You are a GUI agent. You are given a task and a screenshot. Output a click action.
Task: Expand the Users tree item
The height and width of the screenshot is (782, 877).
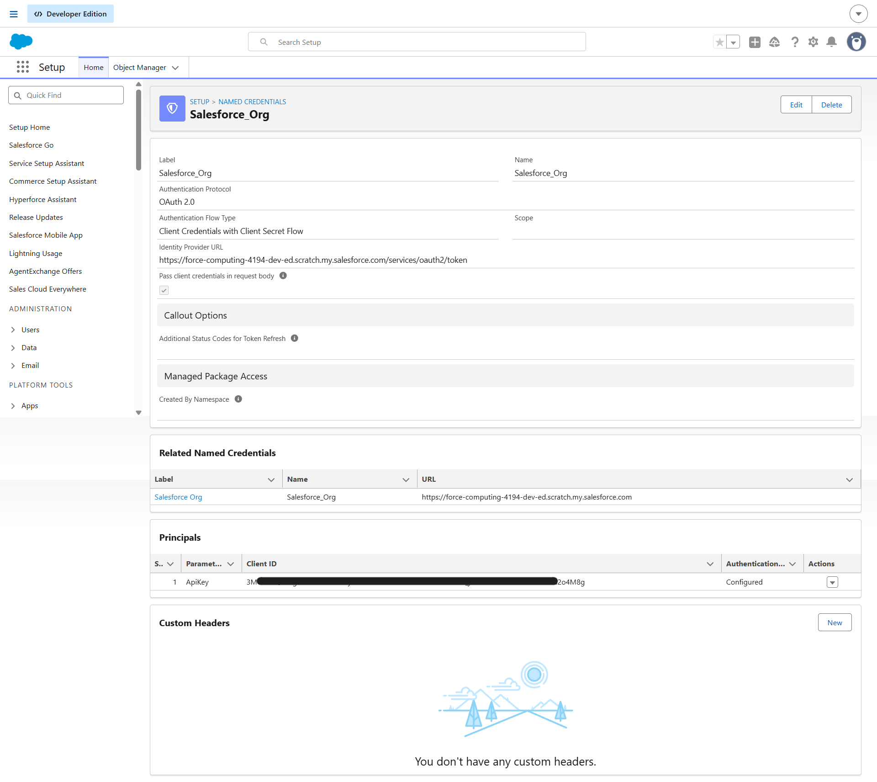pyautogui.click(x=13, y=330)
